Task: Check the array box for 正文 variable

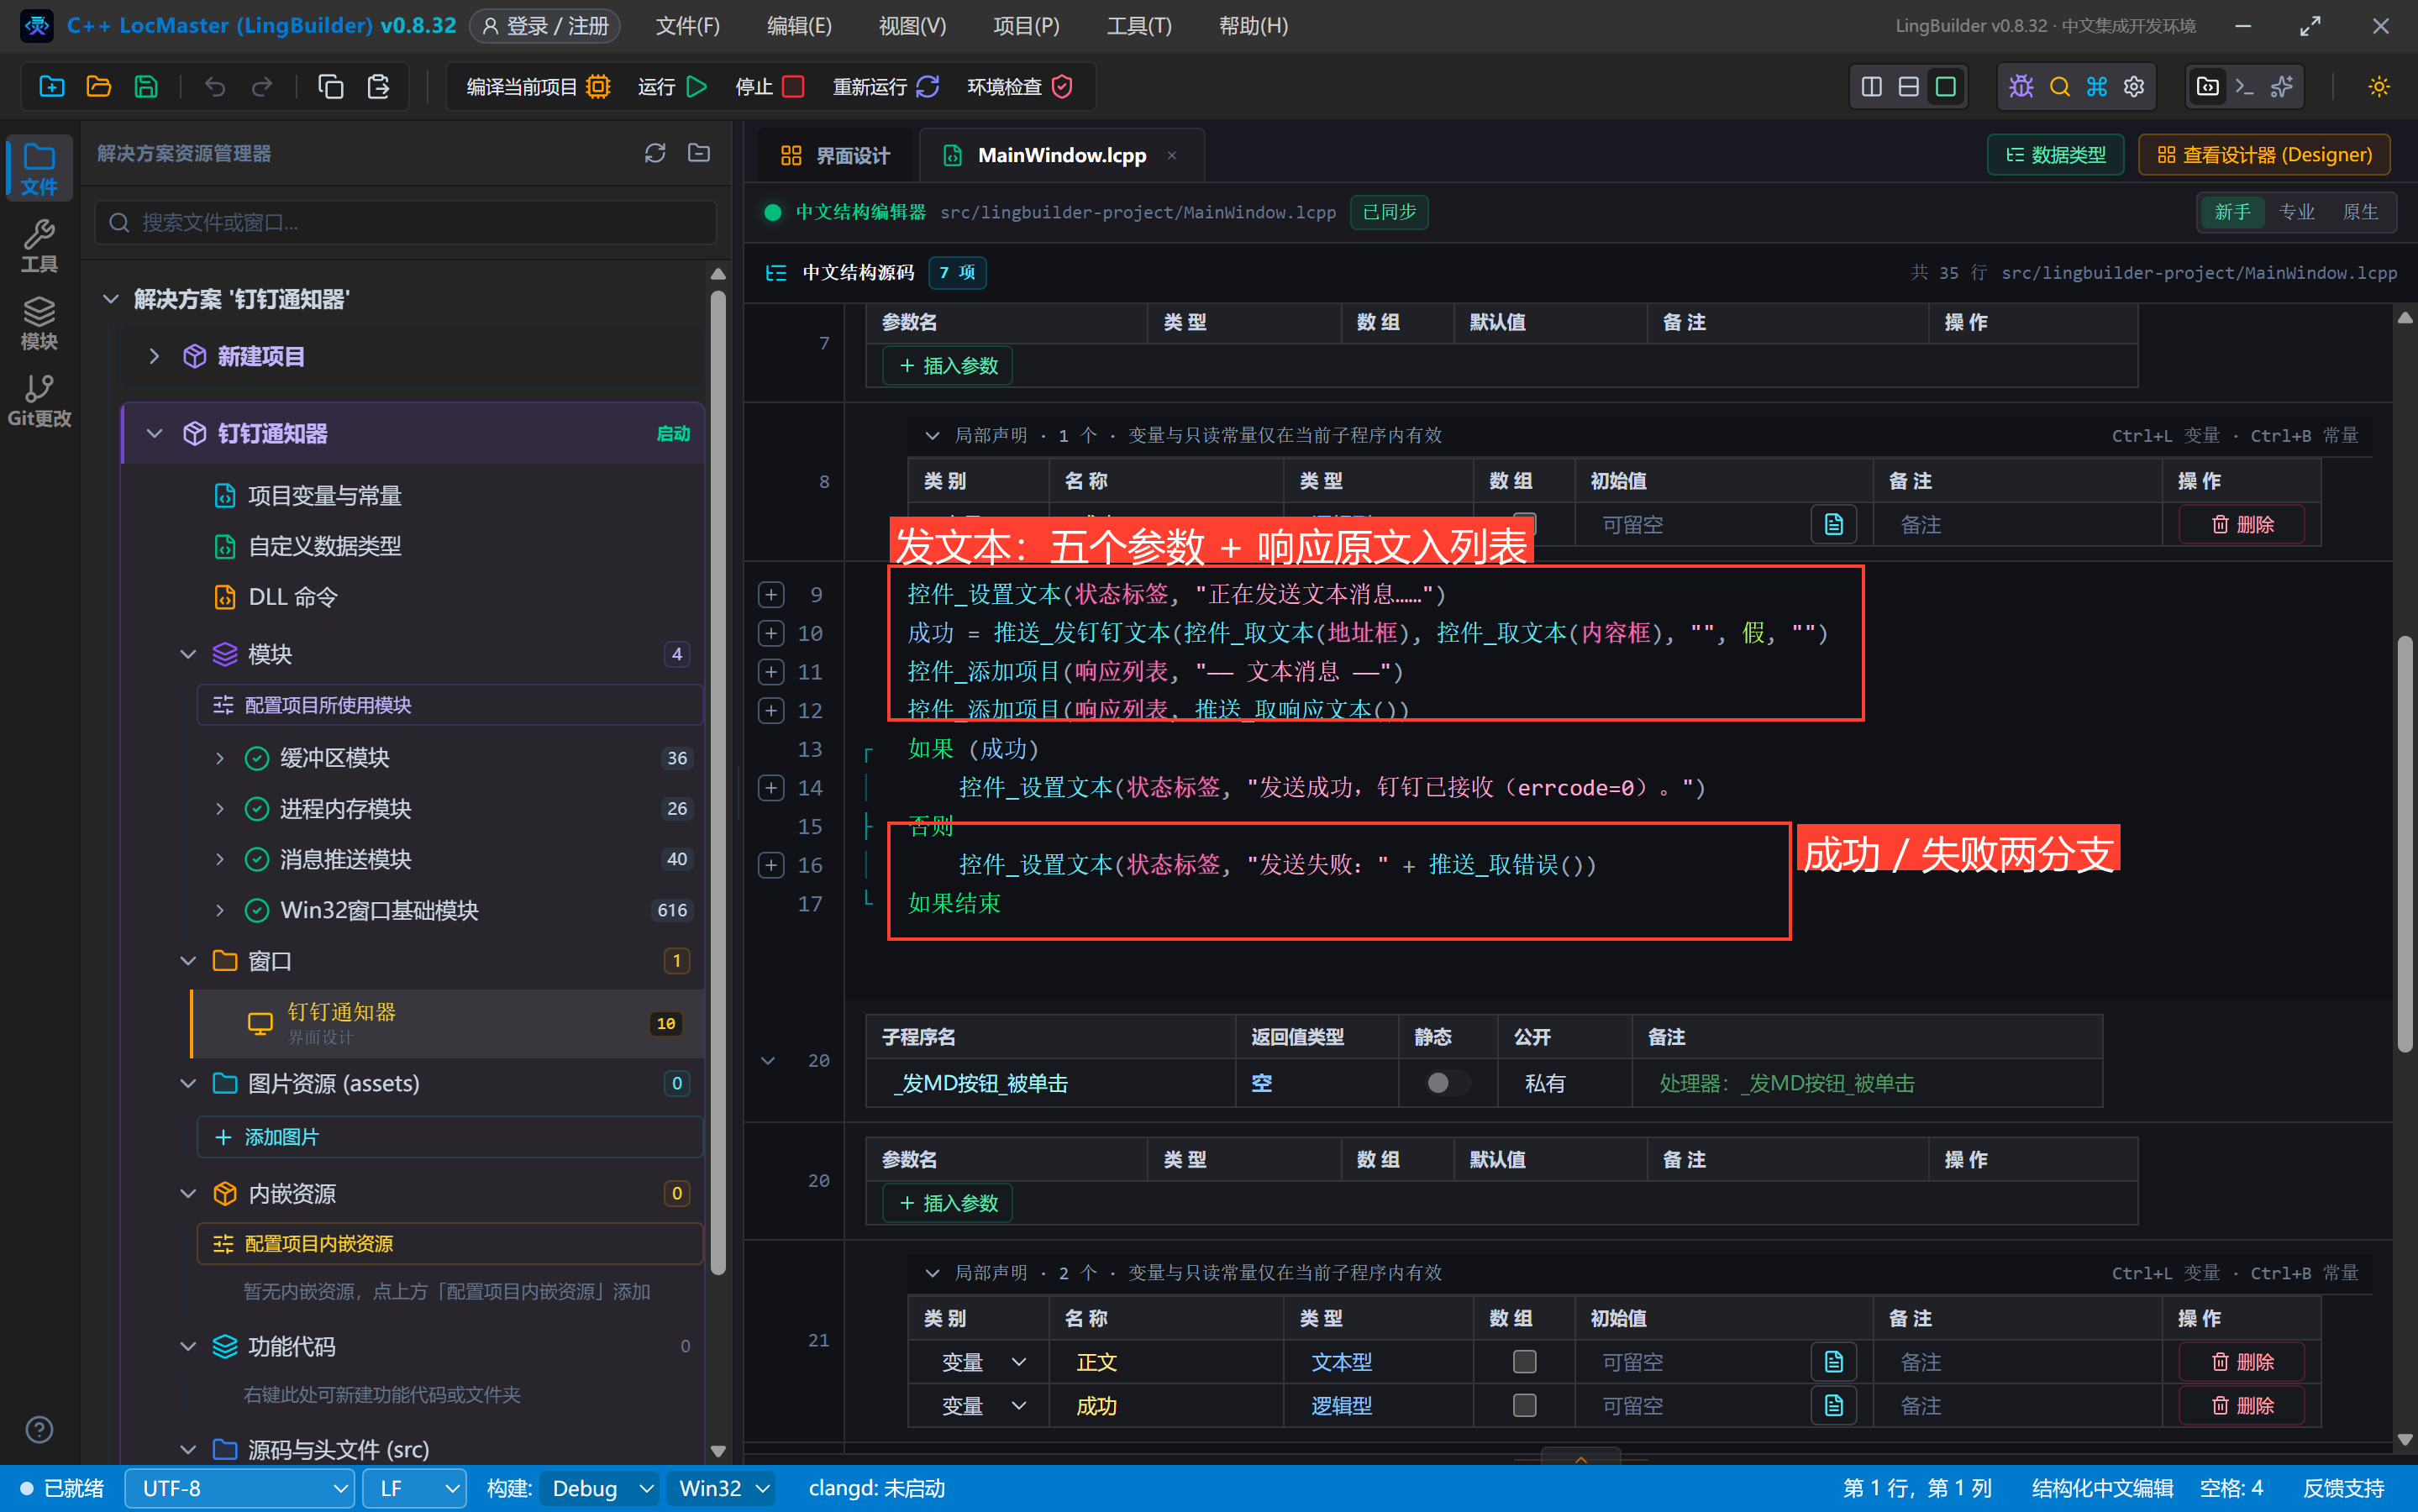Action: pyautogui.click(x=1524, y=1362)
